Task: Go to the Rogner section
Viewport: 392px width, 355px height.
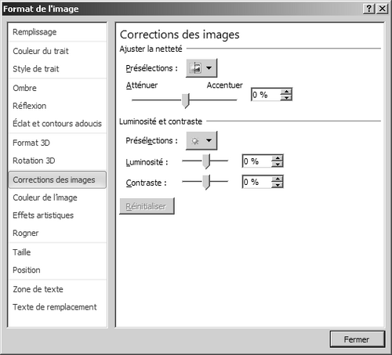Action: (x=26, y=233)
